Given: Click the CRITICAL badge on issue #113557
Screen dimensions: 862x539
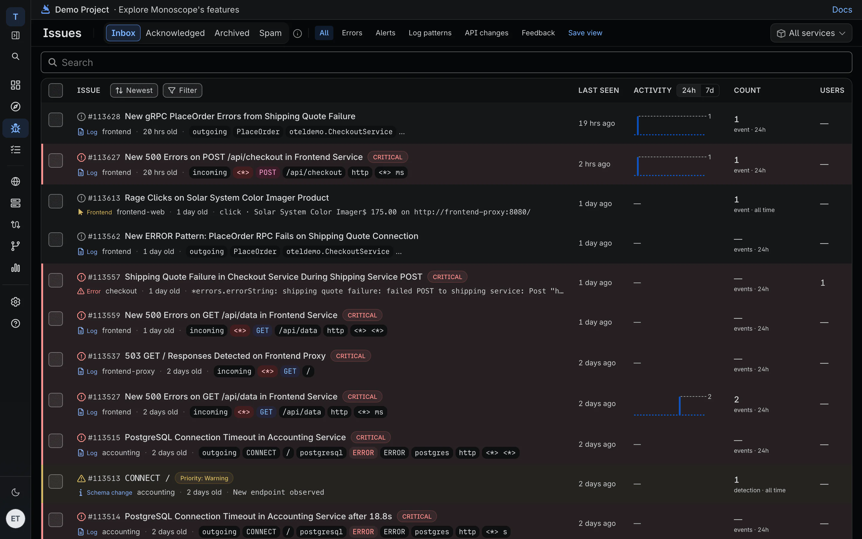Looking at the screenshot, I should tap(447, 277).
